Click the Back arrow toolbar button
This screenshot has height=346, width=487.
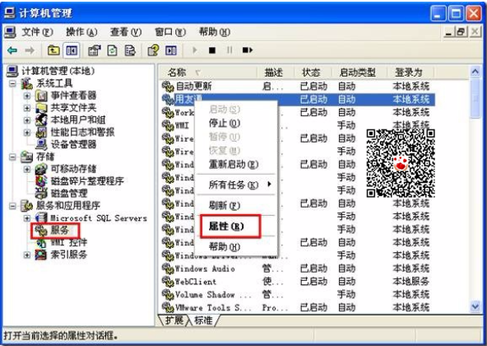(12, 50)
